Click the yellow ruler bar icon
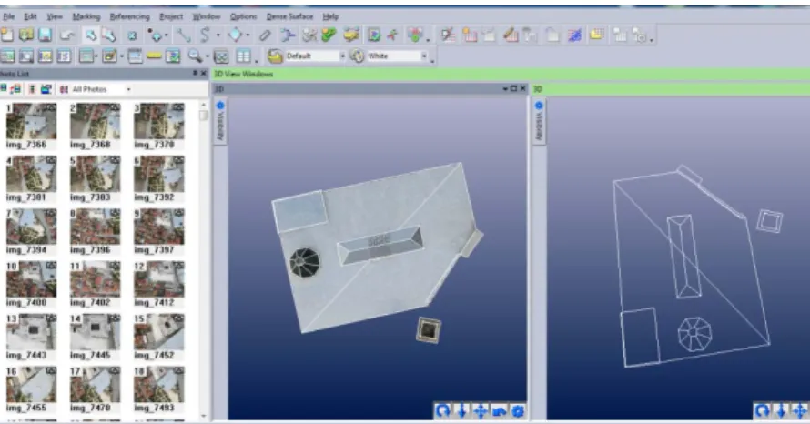Image resolution: width=810 pixels, height=424 pixels. click(154, 56)
